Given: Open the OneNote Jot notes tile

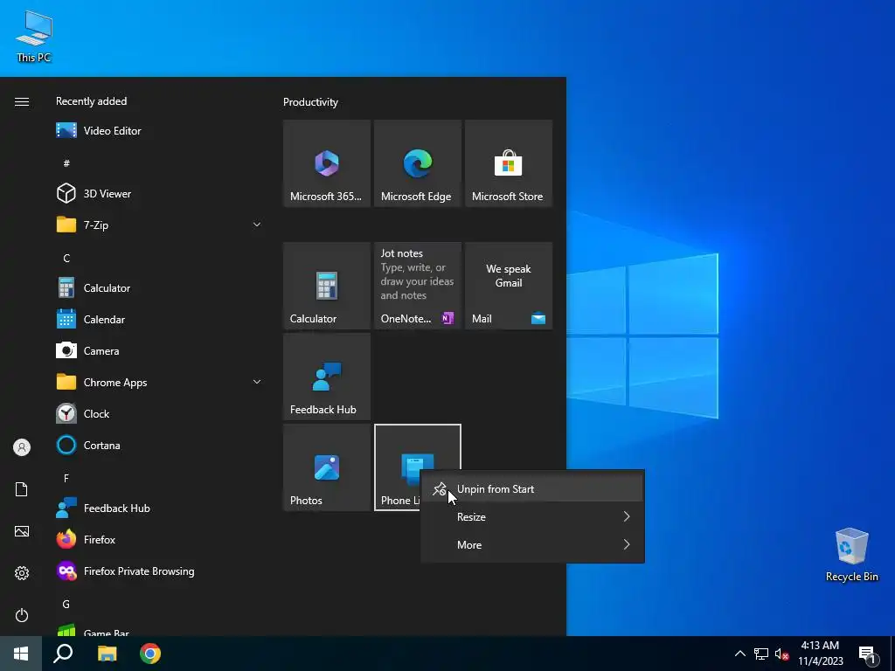Looking at the screenshot, I should pyautogui.click(x=417, y=286).
